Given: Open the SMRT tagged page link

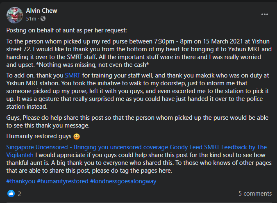Looking at the screenshot, I should click(73, 75).
